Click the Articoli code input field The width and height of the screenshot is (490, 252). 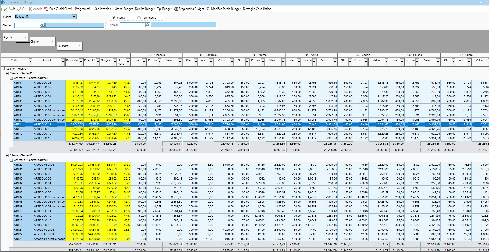[133, 25]
